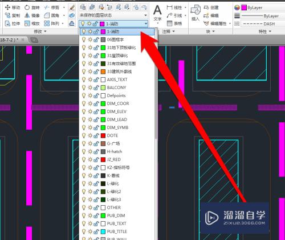Toggle lightbulb visibility of DOTE layer
This screenshot has width=285, height=240.
click(x=84, y=135)
